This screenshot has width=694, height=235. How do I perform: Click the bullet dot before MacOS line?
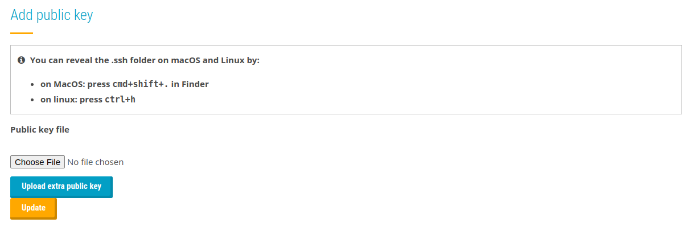(33, 84)
